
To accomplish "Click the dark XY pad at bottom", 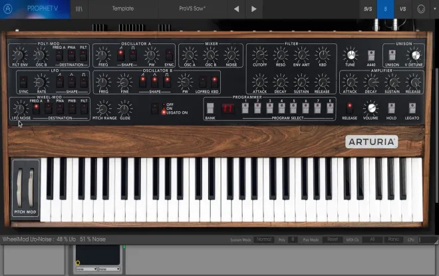I will pos(98,255).
